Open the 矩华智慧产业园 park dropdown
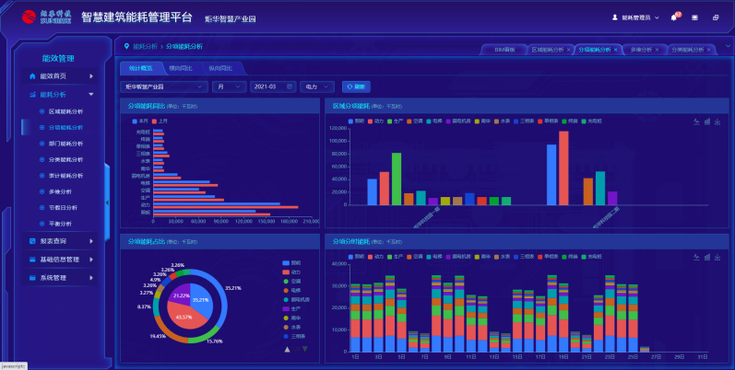The width and height of the screenshot is (735, 370). (x=164, y=87)
